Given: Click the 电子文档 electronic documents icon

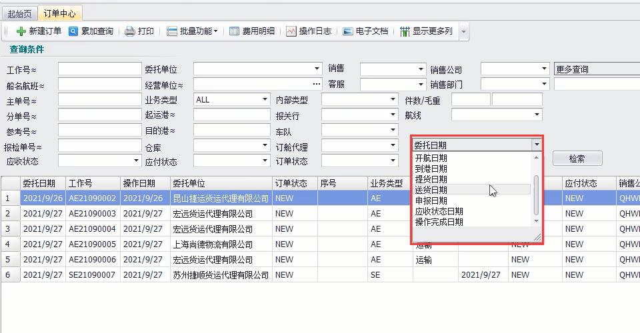Looking at the screenshot, I should (348, 31).
